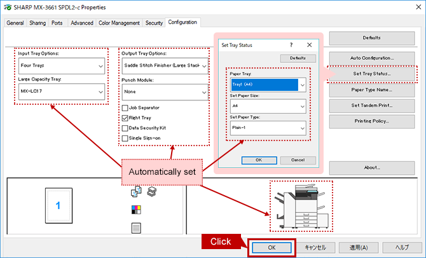Switch to the Advanced tab
426x258 pixels.
tap(82, 23)
